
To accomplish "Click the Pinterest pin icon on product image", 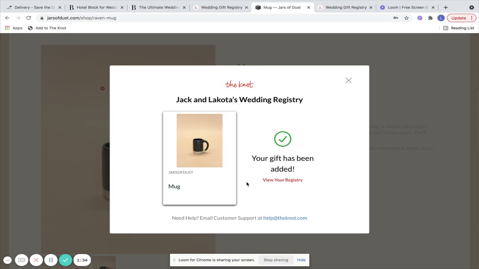I will (x=103, y=89).
